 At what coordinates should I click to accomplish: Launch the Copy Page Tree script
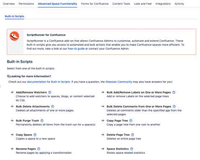[117, 121]
